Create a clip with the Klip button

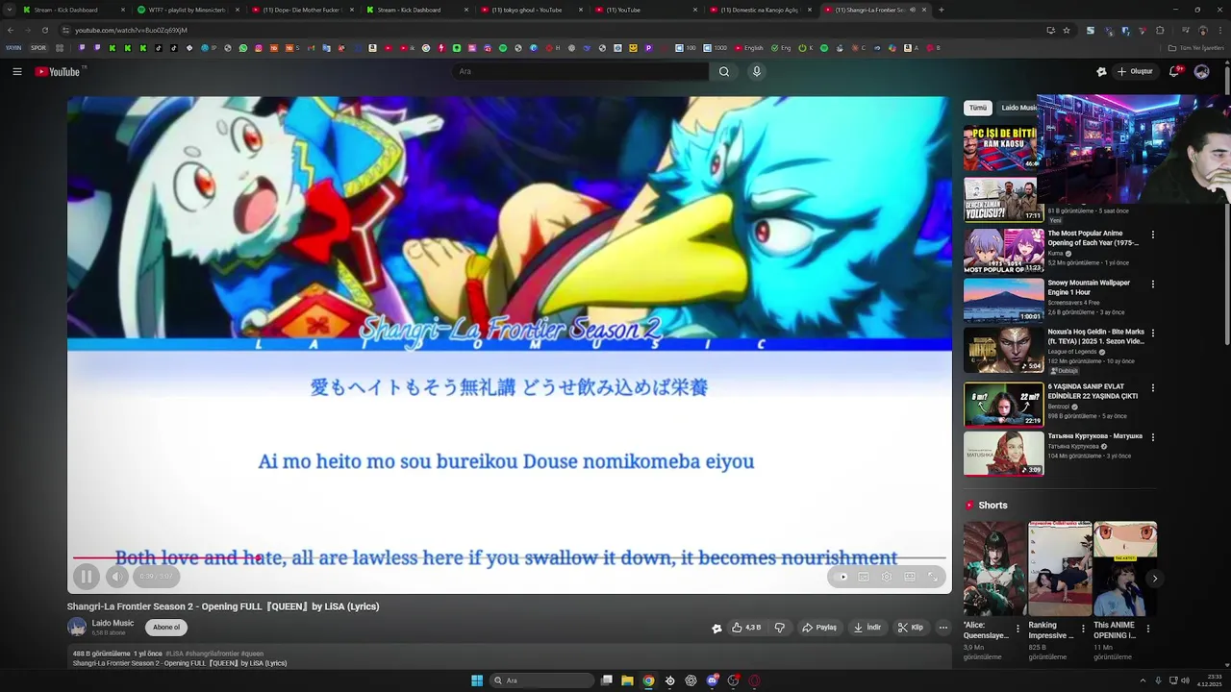[x=911, y=628]
